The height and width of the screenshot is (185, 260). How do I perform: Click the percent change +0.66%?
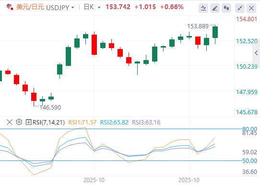point(172,7)
